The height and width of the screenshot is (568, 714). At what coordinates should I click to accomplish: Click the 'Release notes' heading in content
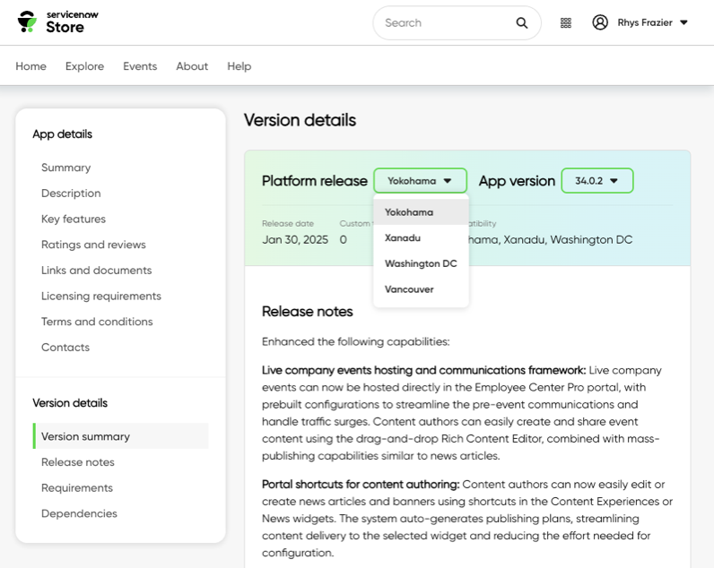coord(308,312)
